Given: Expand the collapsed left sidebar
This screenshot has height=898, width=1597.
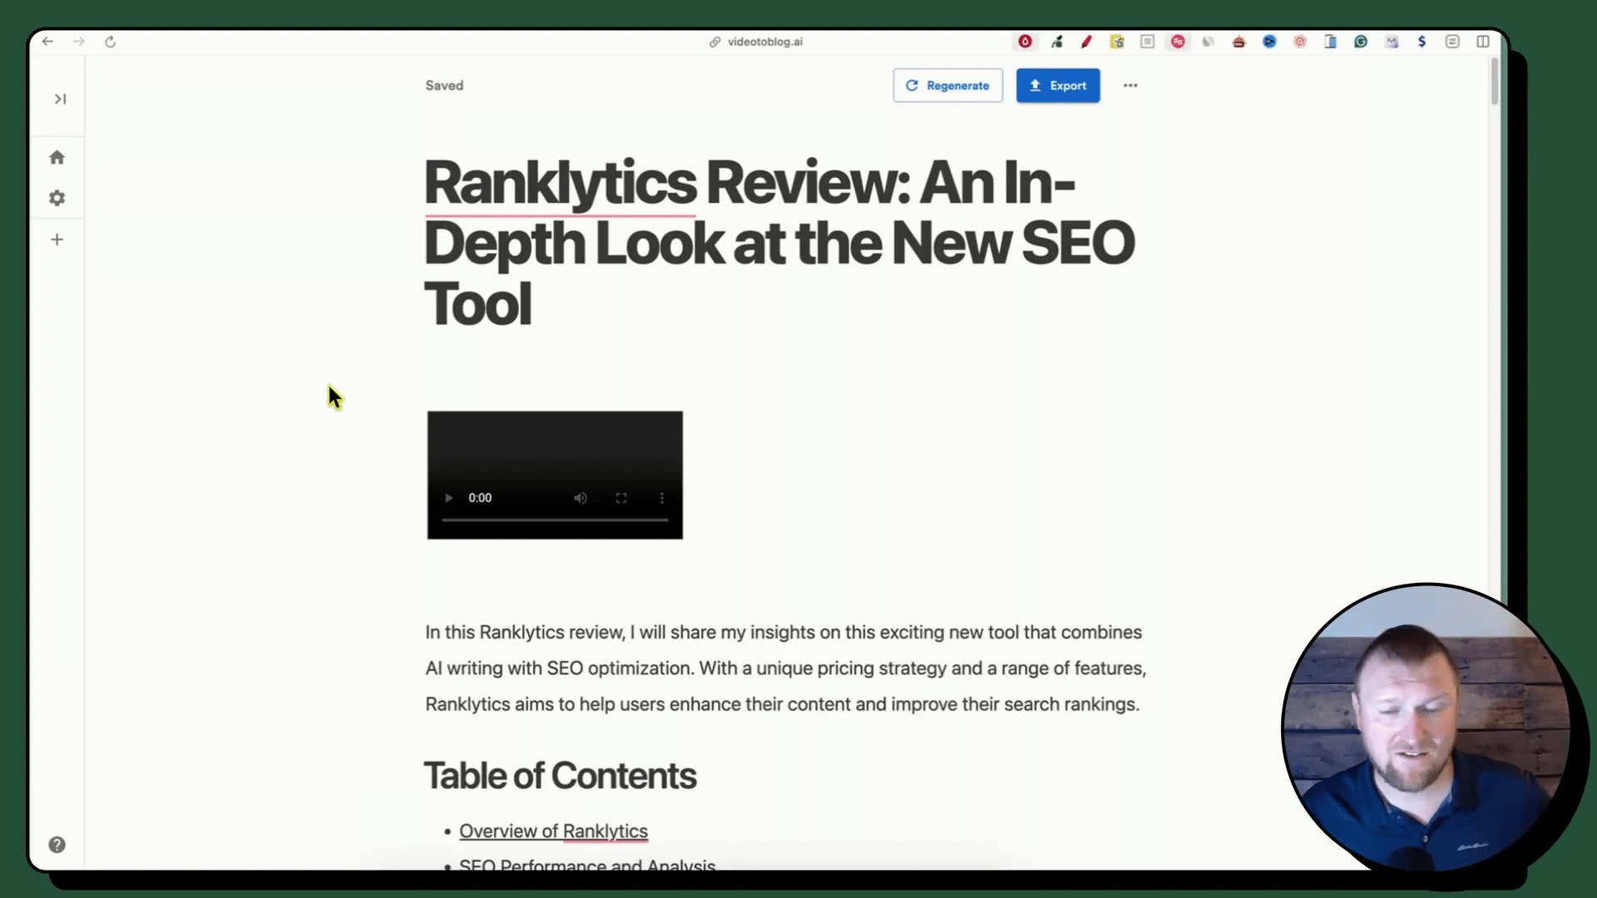Looking at the screenshot, I should tap(60, 99).
